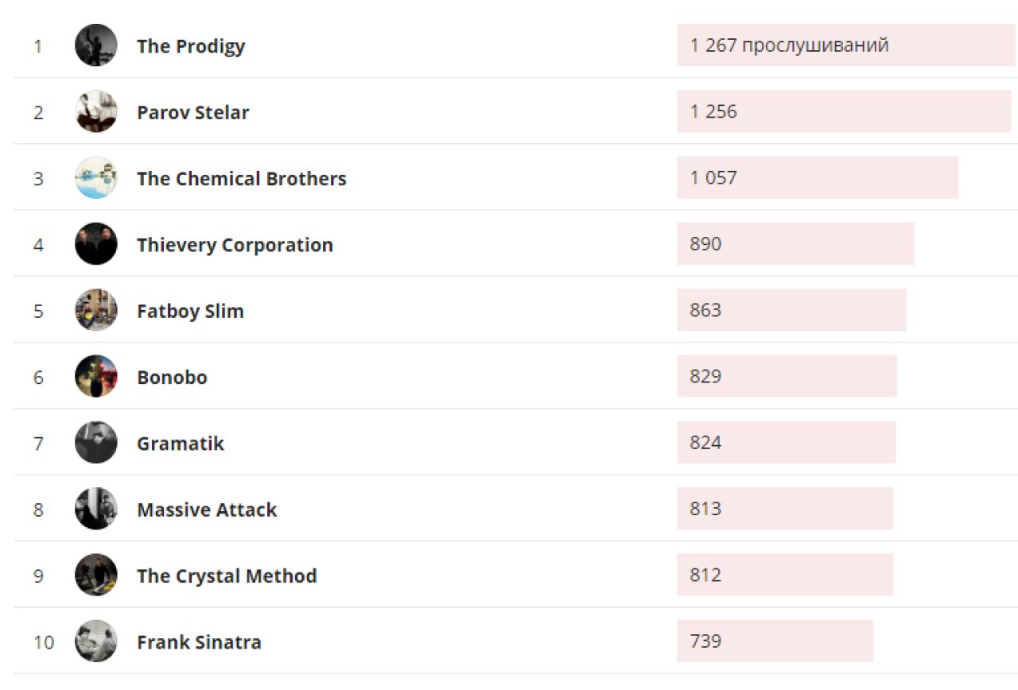Open The Chemical Brothers name link
The width and height of the screenshot is (1018, 690).
(x=241, y=179)
